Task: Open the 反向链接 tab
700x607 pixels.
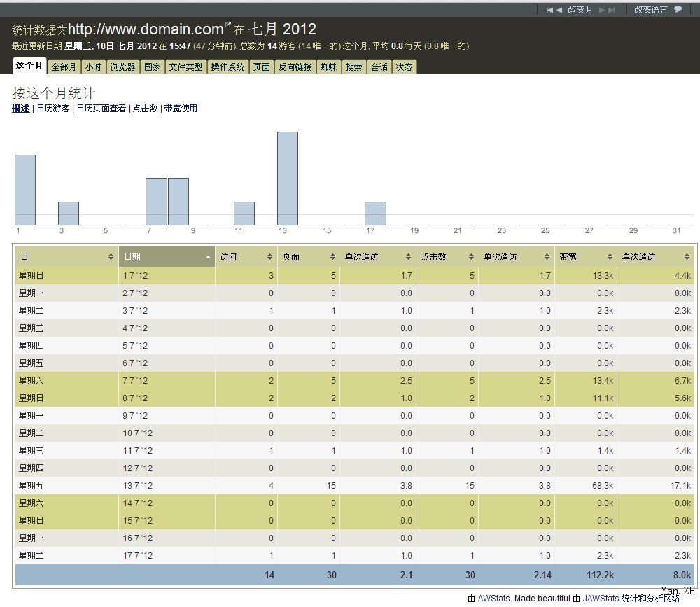Action: [x=295, y=67]
